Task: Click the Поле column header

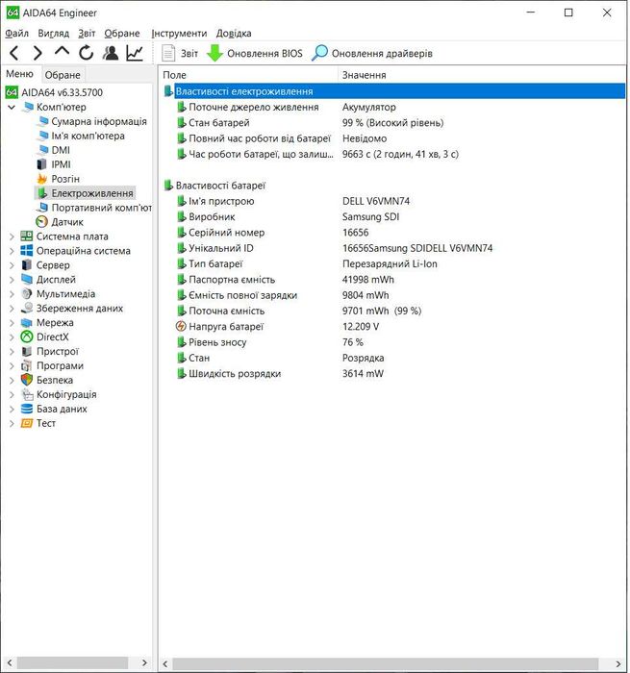Action: coord(249,75)
